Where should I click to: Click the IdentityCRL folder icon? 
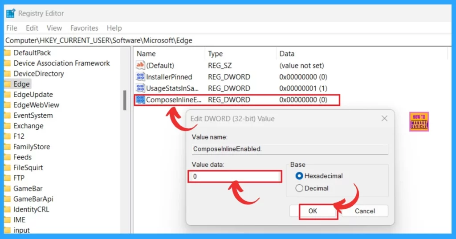(7, 209)
